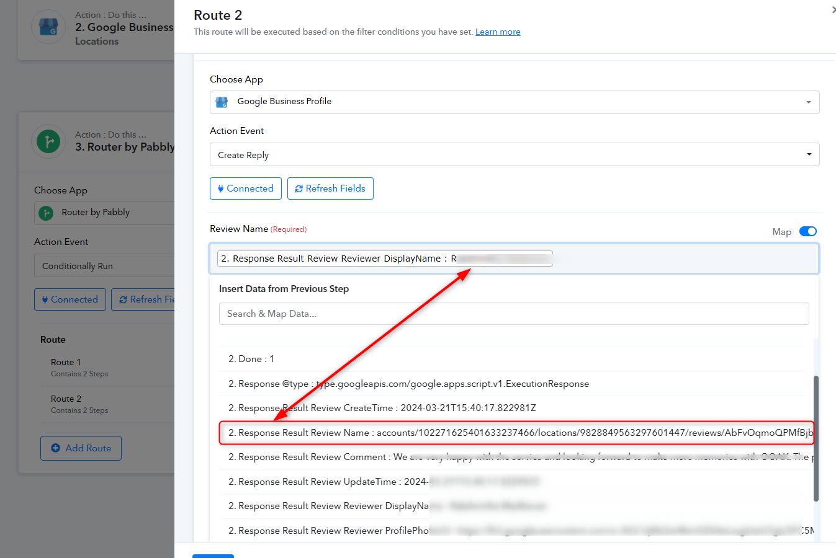Open the Conditionally Run action event dropdown
The image size is (836, 558).
(104, 266)
